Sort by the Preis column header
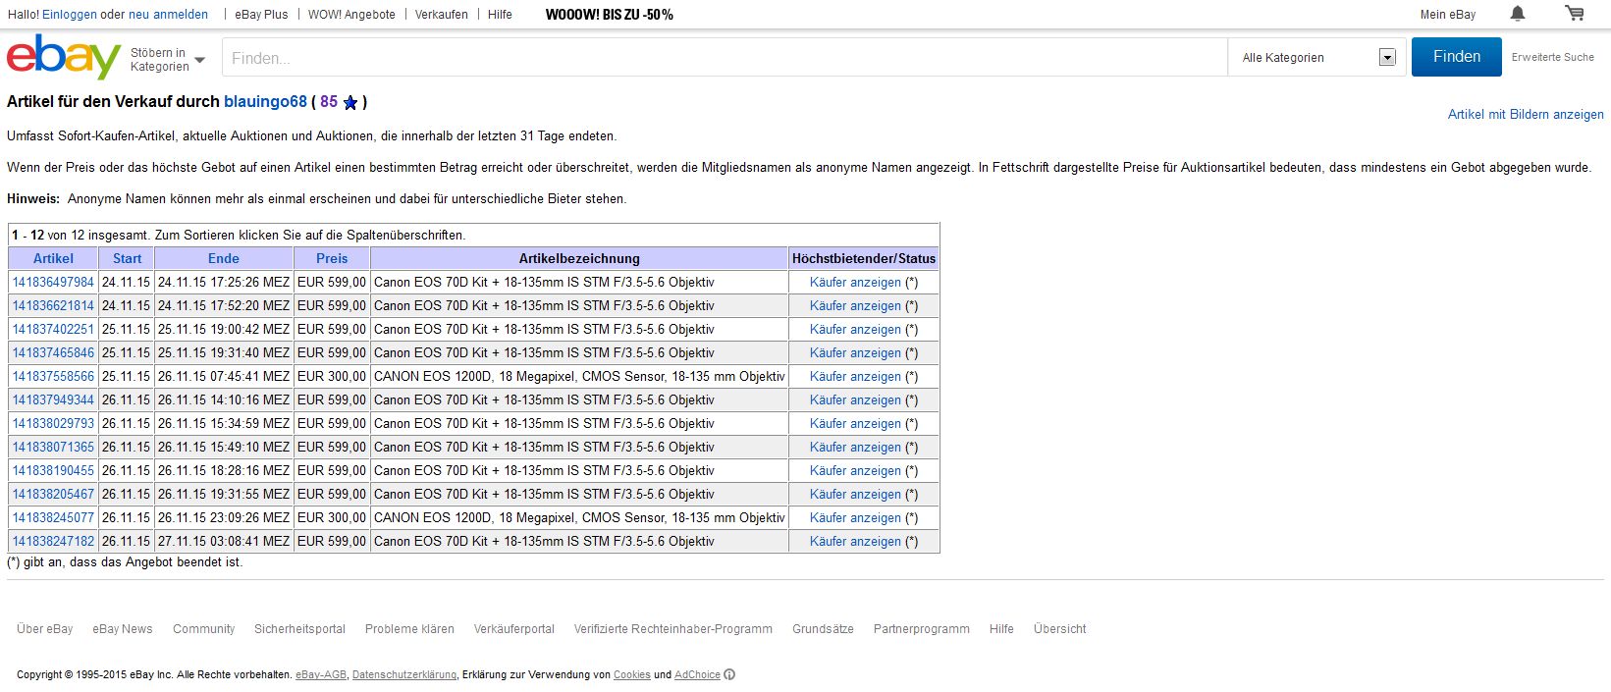1611x692 pixels. 332,258
